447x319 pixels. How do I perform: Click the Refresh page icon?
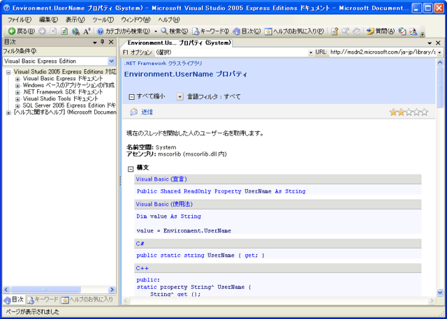tap(64, 31)
